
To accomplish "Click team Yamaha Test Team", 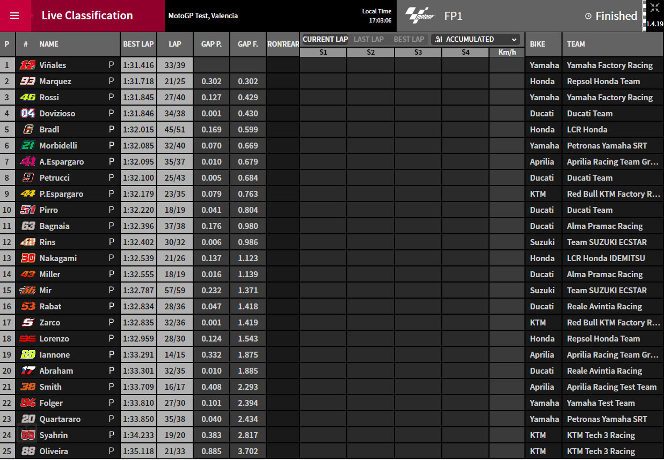I will (x=601, y=403).
